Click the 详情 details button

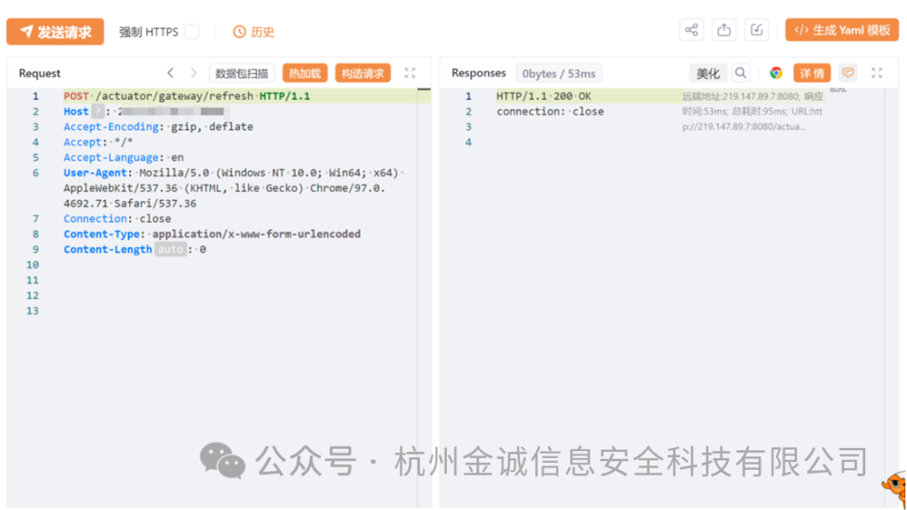812,74
